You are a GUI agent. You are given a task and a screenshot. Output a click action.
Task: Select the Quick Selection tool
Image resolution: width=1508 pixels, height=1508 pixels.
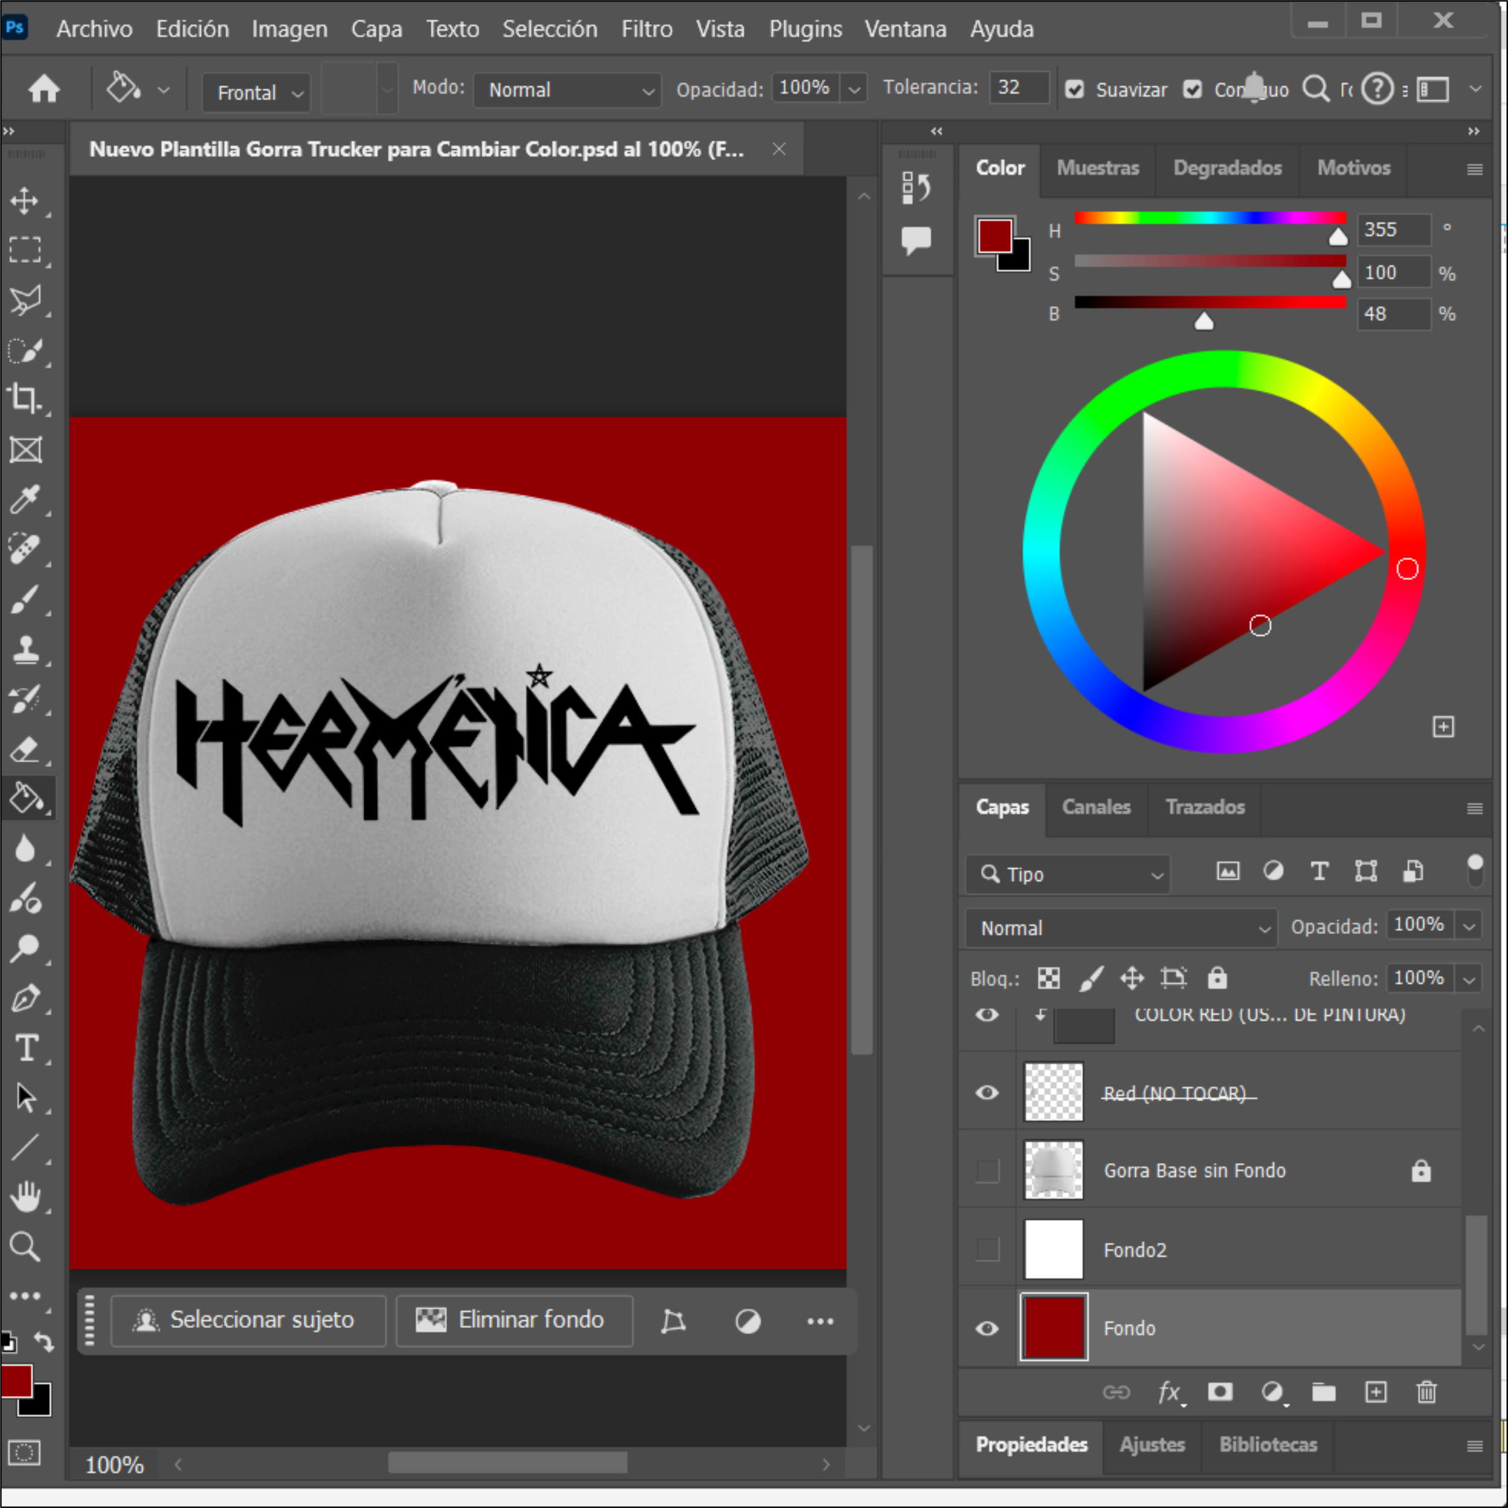point(25,350)
